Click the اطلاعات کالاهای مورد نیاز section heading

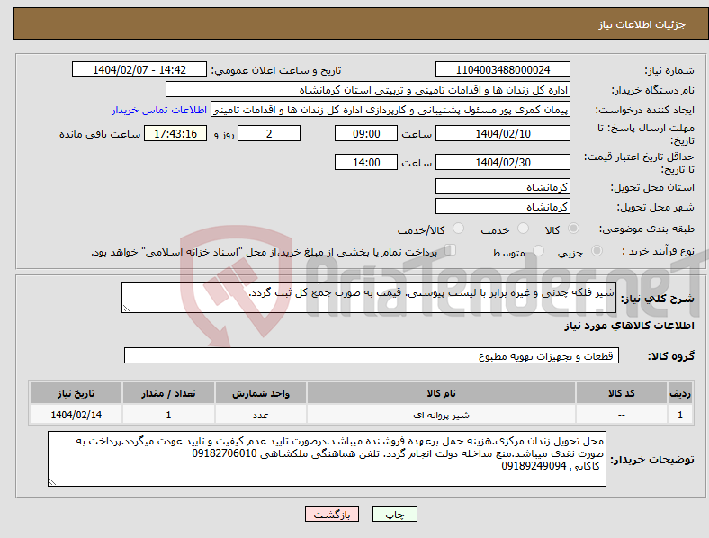[629, 326]
